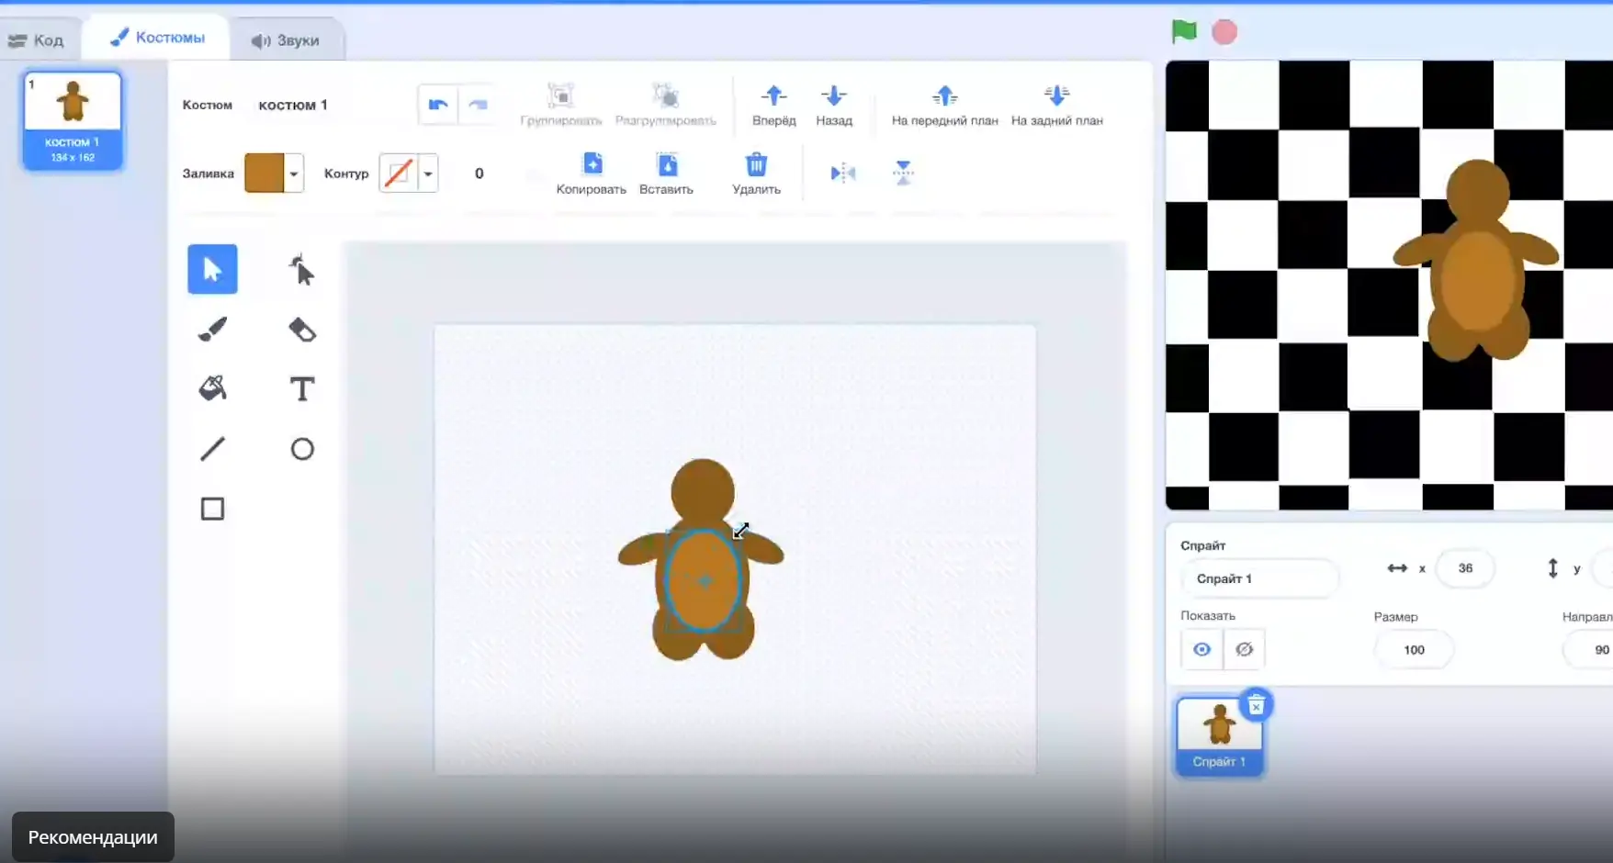1613x863 pixels.
Task: Click Удалить to delete selection
Action: tap(756, 174)
